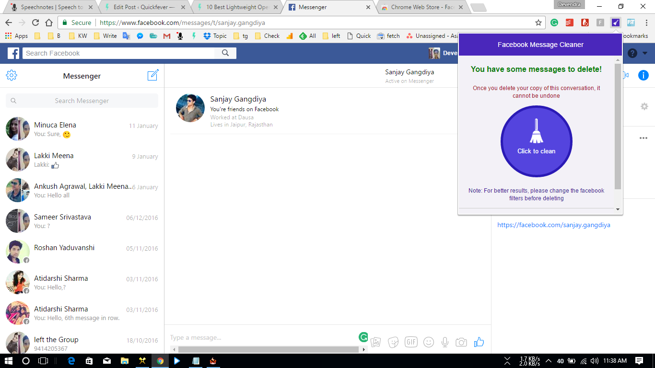Attach a photo using the image icon
The width and height of the screenshot is (655, 368).
click(376, 342)
